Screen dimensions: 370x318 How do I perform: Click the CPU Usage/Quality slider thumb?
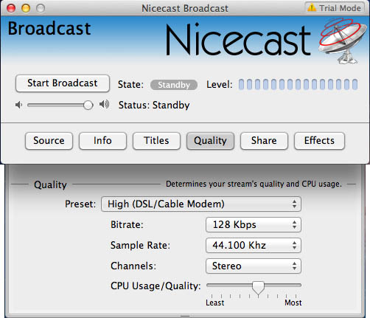click(x=258, y=288)
